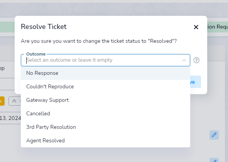This screenshot has width=228, height=162.
Task: Click the Outcome field label
Action: [x=36, y=54]
